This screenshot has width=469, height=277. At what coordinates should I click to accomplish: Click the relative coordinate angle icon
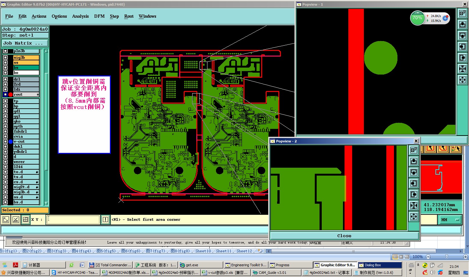pos(16,220)
